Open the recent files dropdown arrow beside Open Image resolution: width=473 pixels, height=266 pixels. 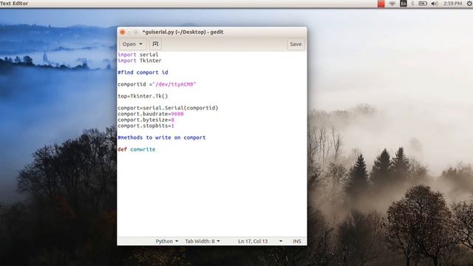(140, 44)
